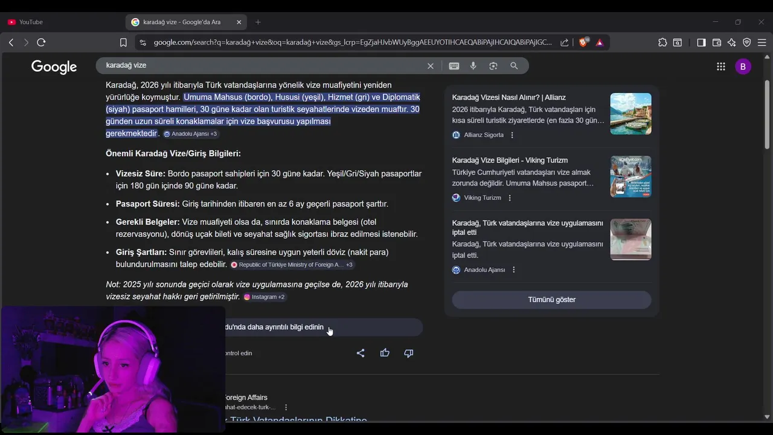Open the browser main menu
This screenshot has width=773, height=435.
[762, 42]
